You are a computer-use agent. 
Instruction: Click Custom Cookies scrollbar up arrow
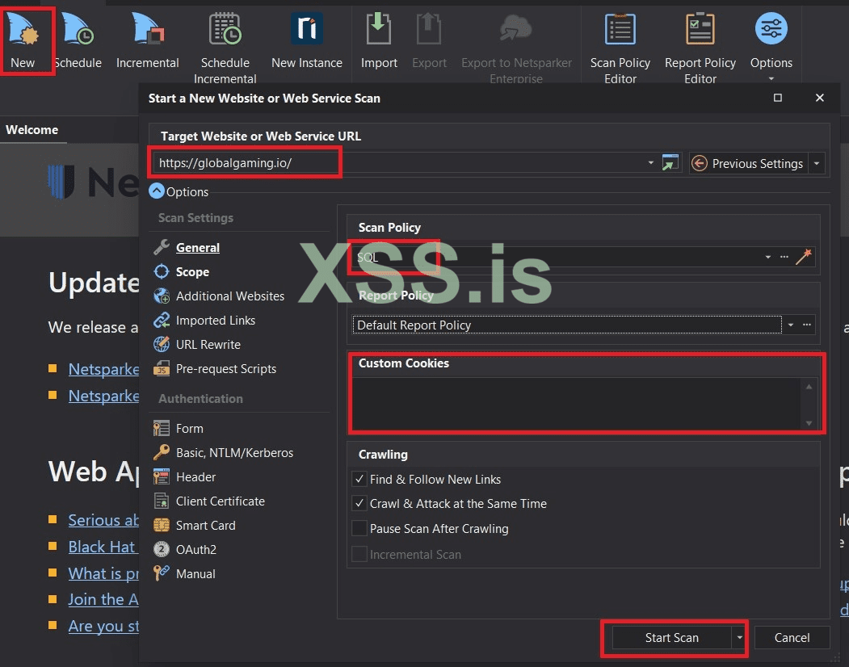[x=809, y=386]
